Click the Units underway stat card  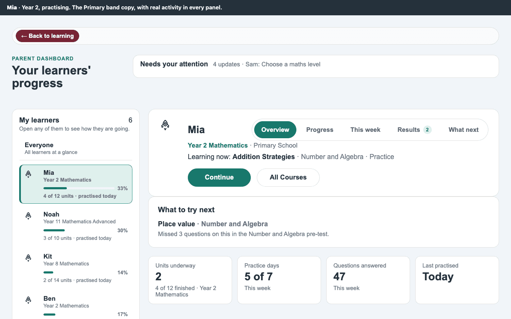pos(190,280)
